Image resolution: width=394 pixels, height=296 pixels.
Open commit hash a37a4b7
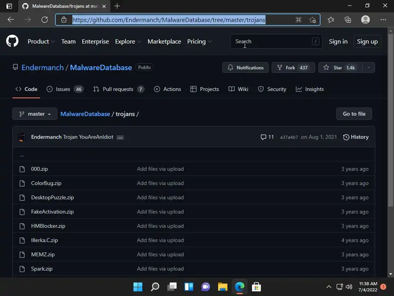pyautogui.click(x=289, y=137)
